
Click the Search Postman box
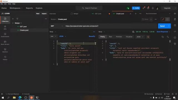pyautogui.click(x=89, y=8)
